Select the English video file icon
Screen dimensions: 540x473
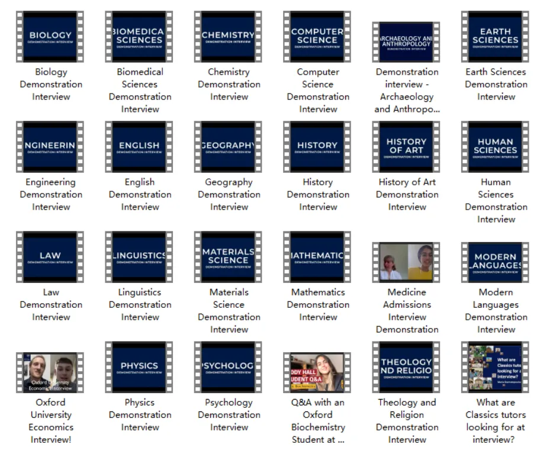[139, 147]
